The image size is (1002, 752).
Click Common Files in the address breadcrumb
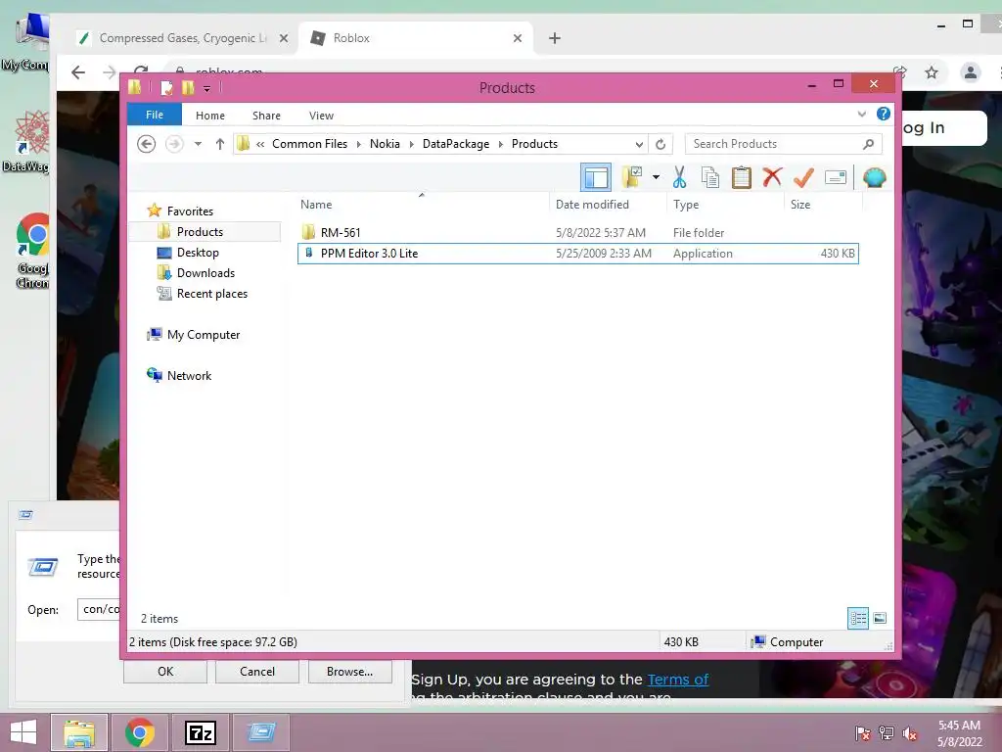pyautogui.click(x=309, y=144)
